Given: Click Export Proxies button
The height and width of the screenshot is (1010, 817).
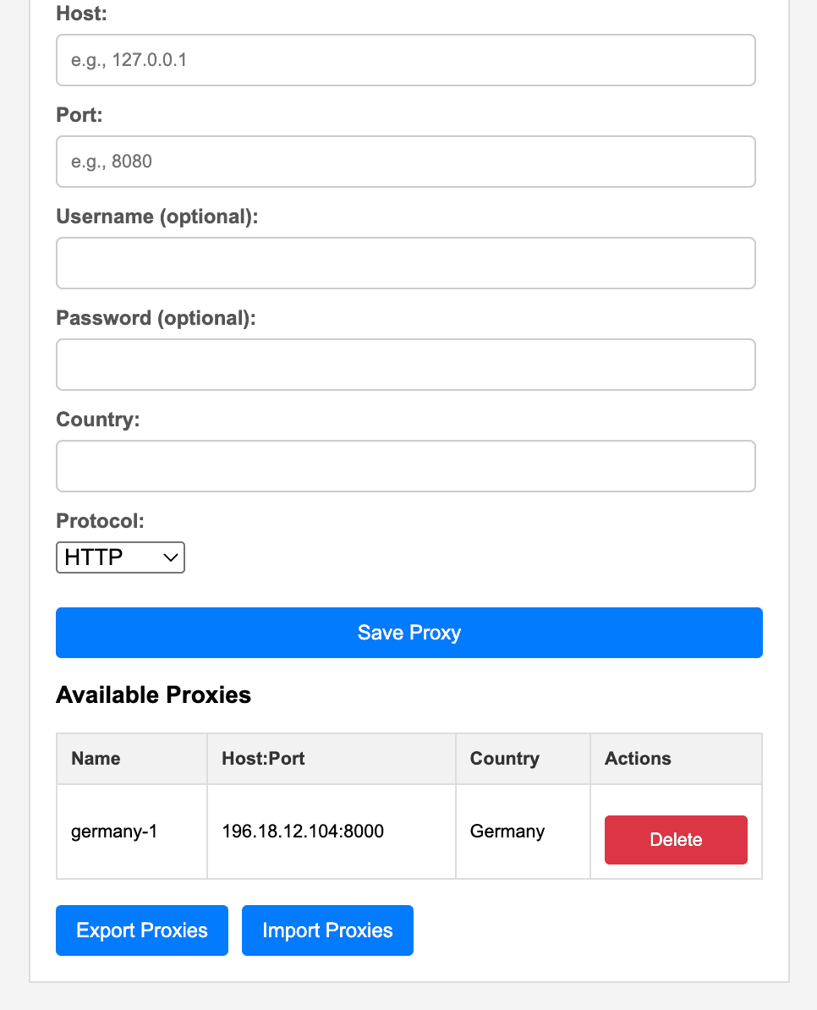Looking at the screenshot, I should coord(142,930).
